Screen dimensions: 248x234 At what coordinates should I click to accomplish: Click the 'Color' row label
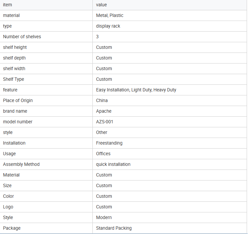[8, 196]
